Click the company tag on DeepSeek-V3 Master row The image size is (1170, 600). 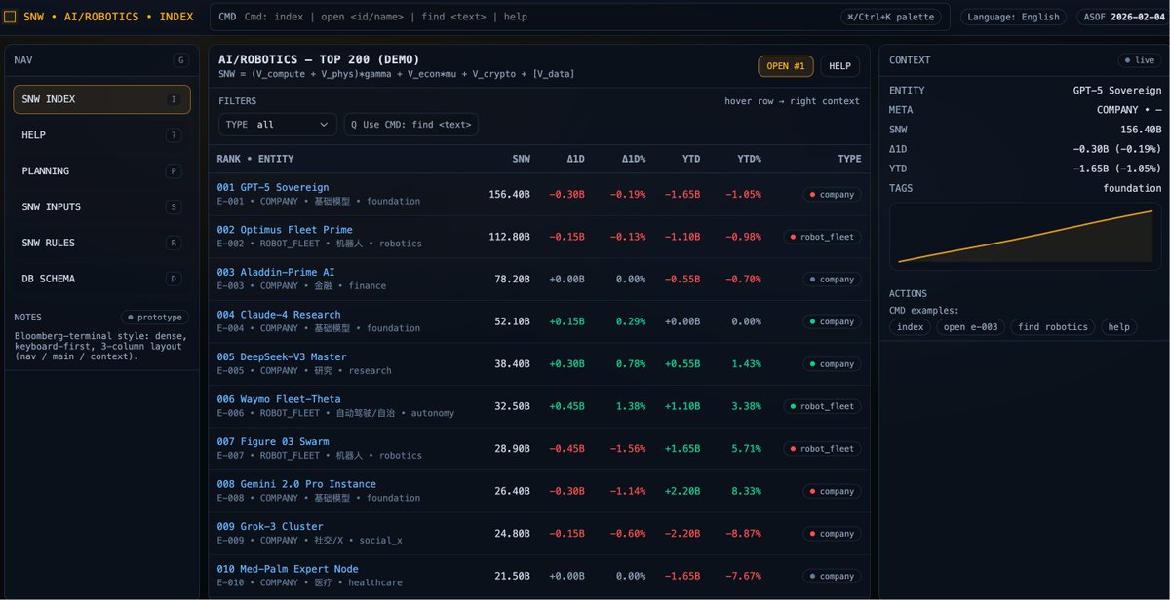point(832,364)
